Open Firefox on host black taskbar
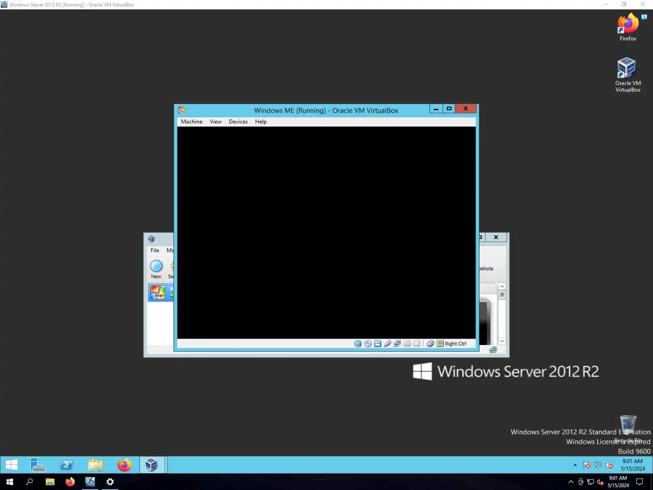 (70, 482)
